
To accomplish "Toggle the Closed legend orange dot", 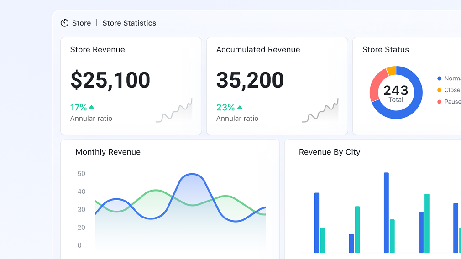I will (440, 90).
